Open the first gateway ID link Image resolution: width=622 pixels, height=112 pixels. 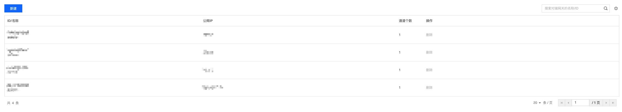(x=18, y=33)
